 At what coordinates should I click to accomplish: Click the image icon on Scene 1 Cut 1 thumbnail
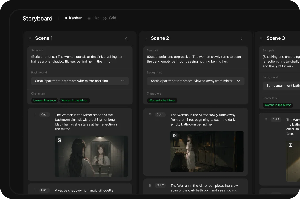tap(59, 140)
